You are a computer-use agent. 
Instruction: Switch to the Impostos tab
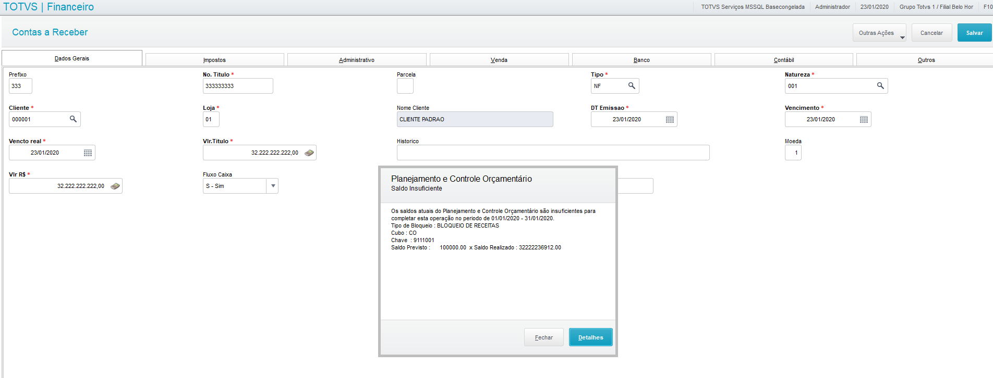pos(214,60)
